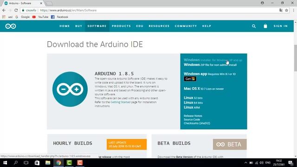
Task: Open taskbar search magnifier
Action: point(16,163)
